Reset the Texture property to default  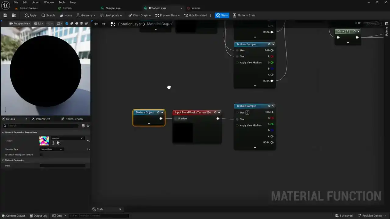(x=88, y=141)
